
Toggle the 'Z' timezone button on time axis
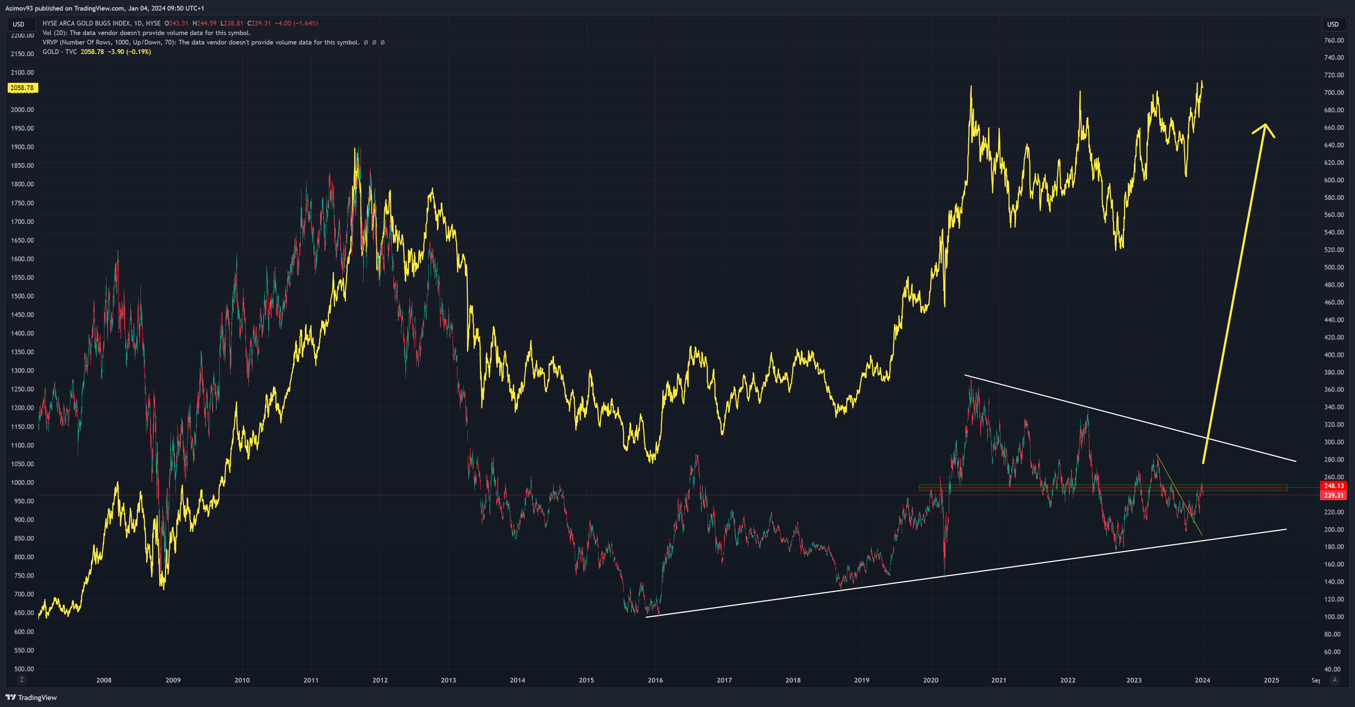(x=22, y=680)
